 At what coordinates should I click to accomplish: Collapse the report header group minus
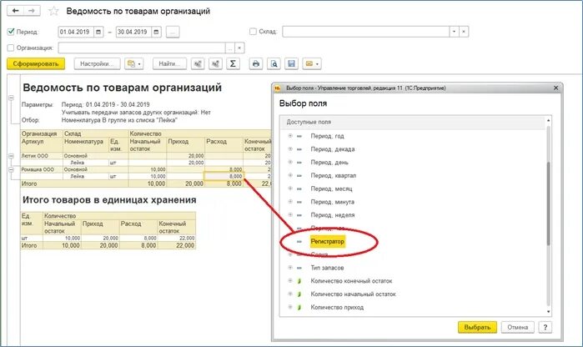(11, 98)
